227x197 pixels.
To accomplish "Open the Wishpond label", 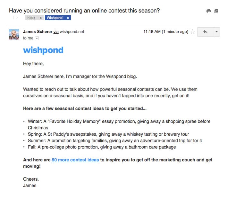I will click(55, 18).
